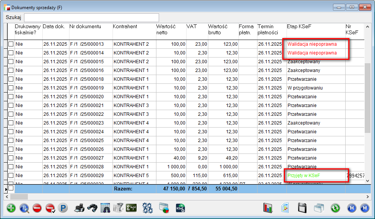Click the floppy disk save icon
Viewport: 375px width, 219px height.
click(x=302, y=208)
